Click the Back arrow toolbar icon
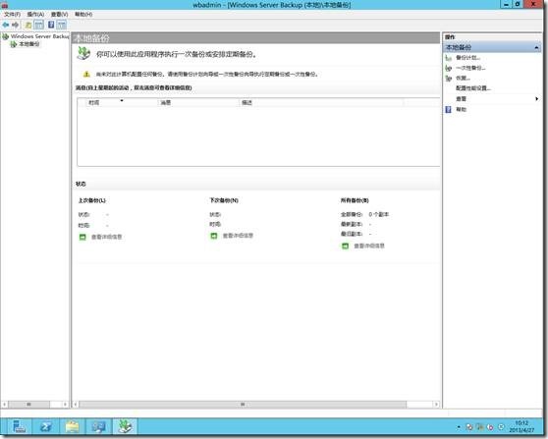The height and width of the screenshot is (439, 548). 6,25
